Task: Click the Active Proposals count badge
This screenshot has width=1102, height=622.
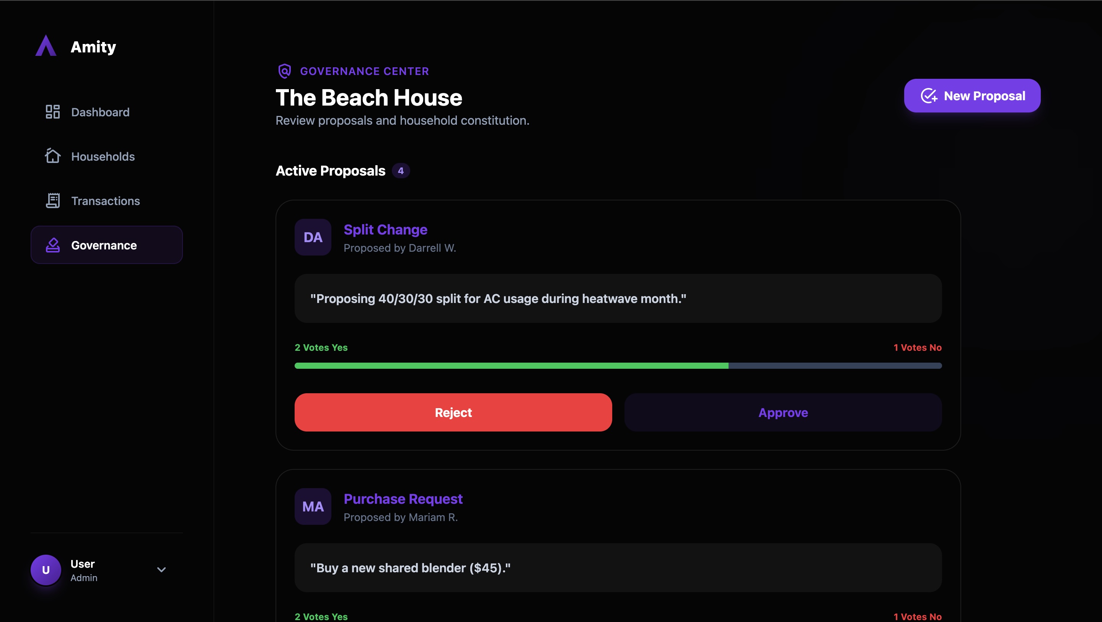Action: 401,171
